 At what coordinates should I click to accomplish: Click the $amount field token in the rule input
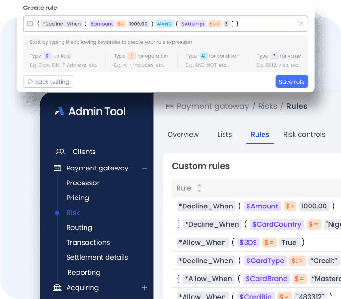pyautogui.click(x=101, y=23)
